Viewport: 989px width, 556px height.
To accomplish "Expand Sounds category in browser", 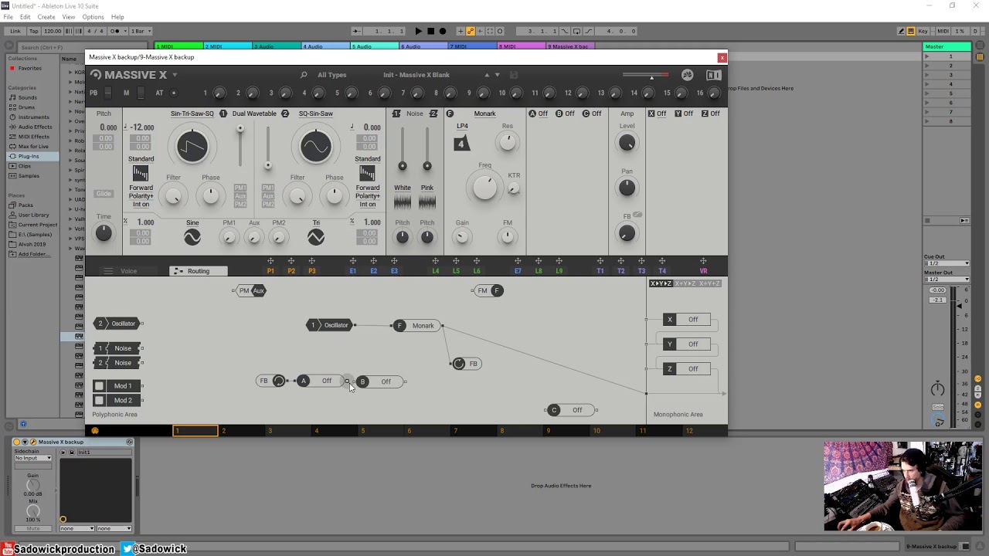I will (x=28, y=97).
